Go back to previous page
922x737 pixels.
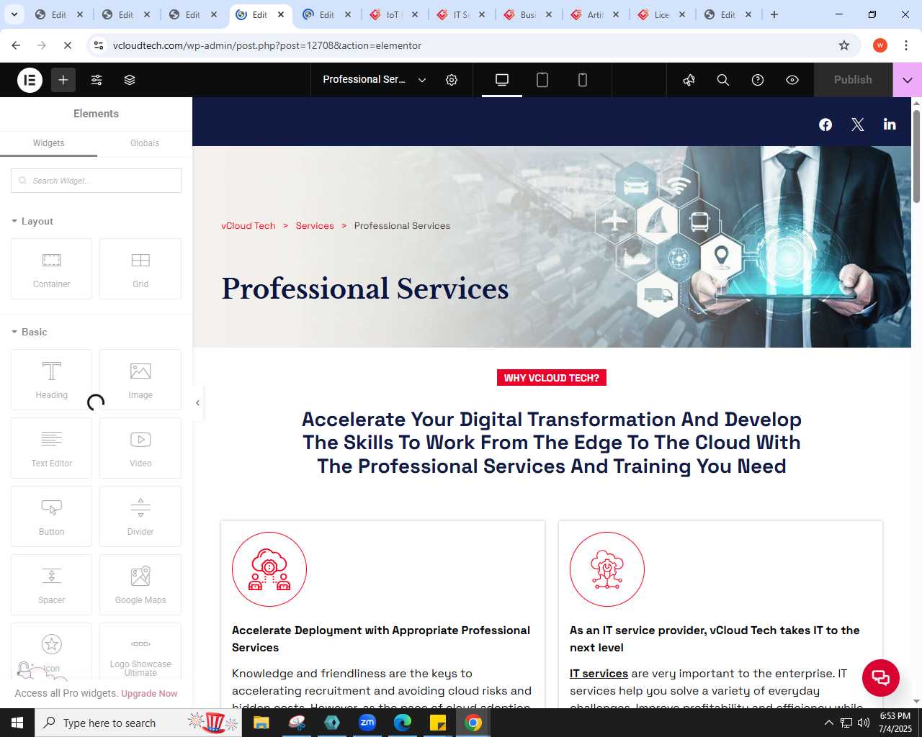point(16,45)
